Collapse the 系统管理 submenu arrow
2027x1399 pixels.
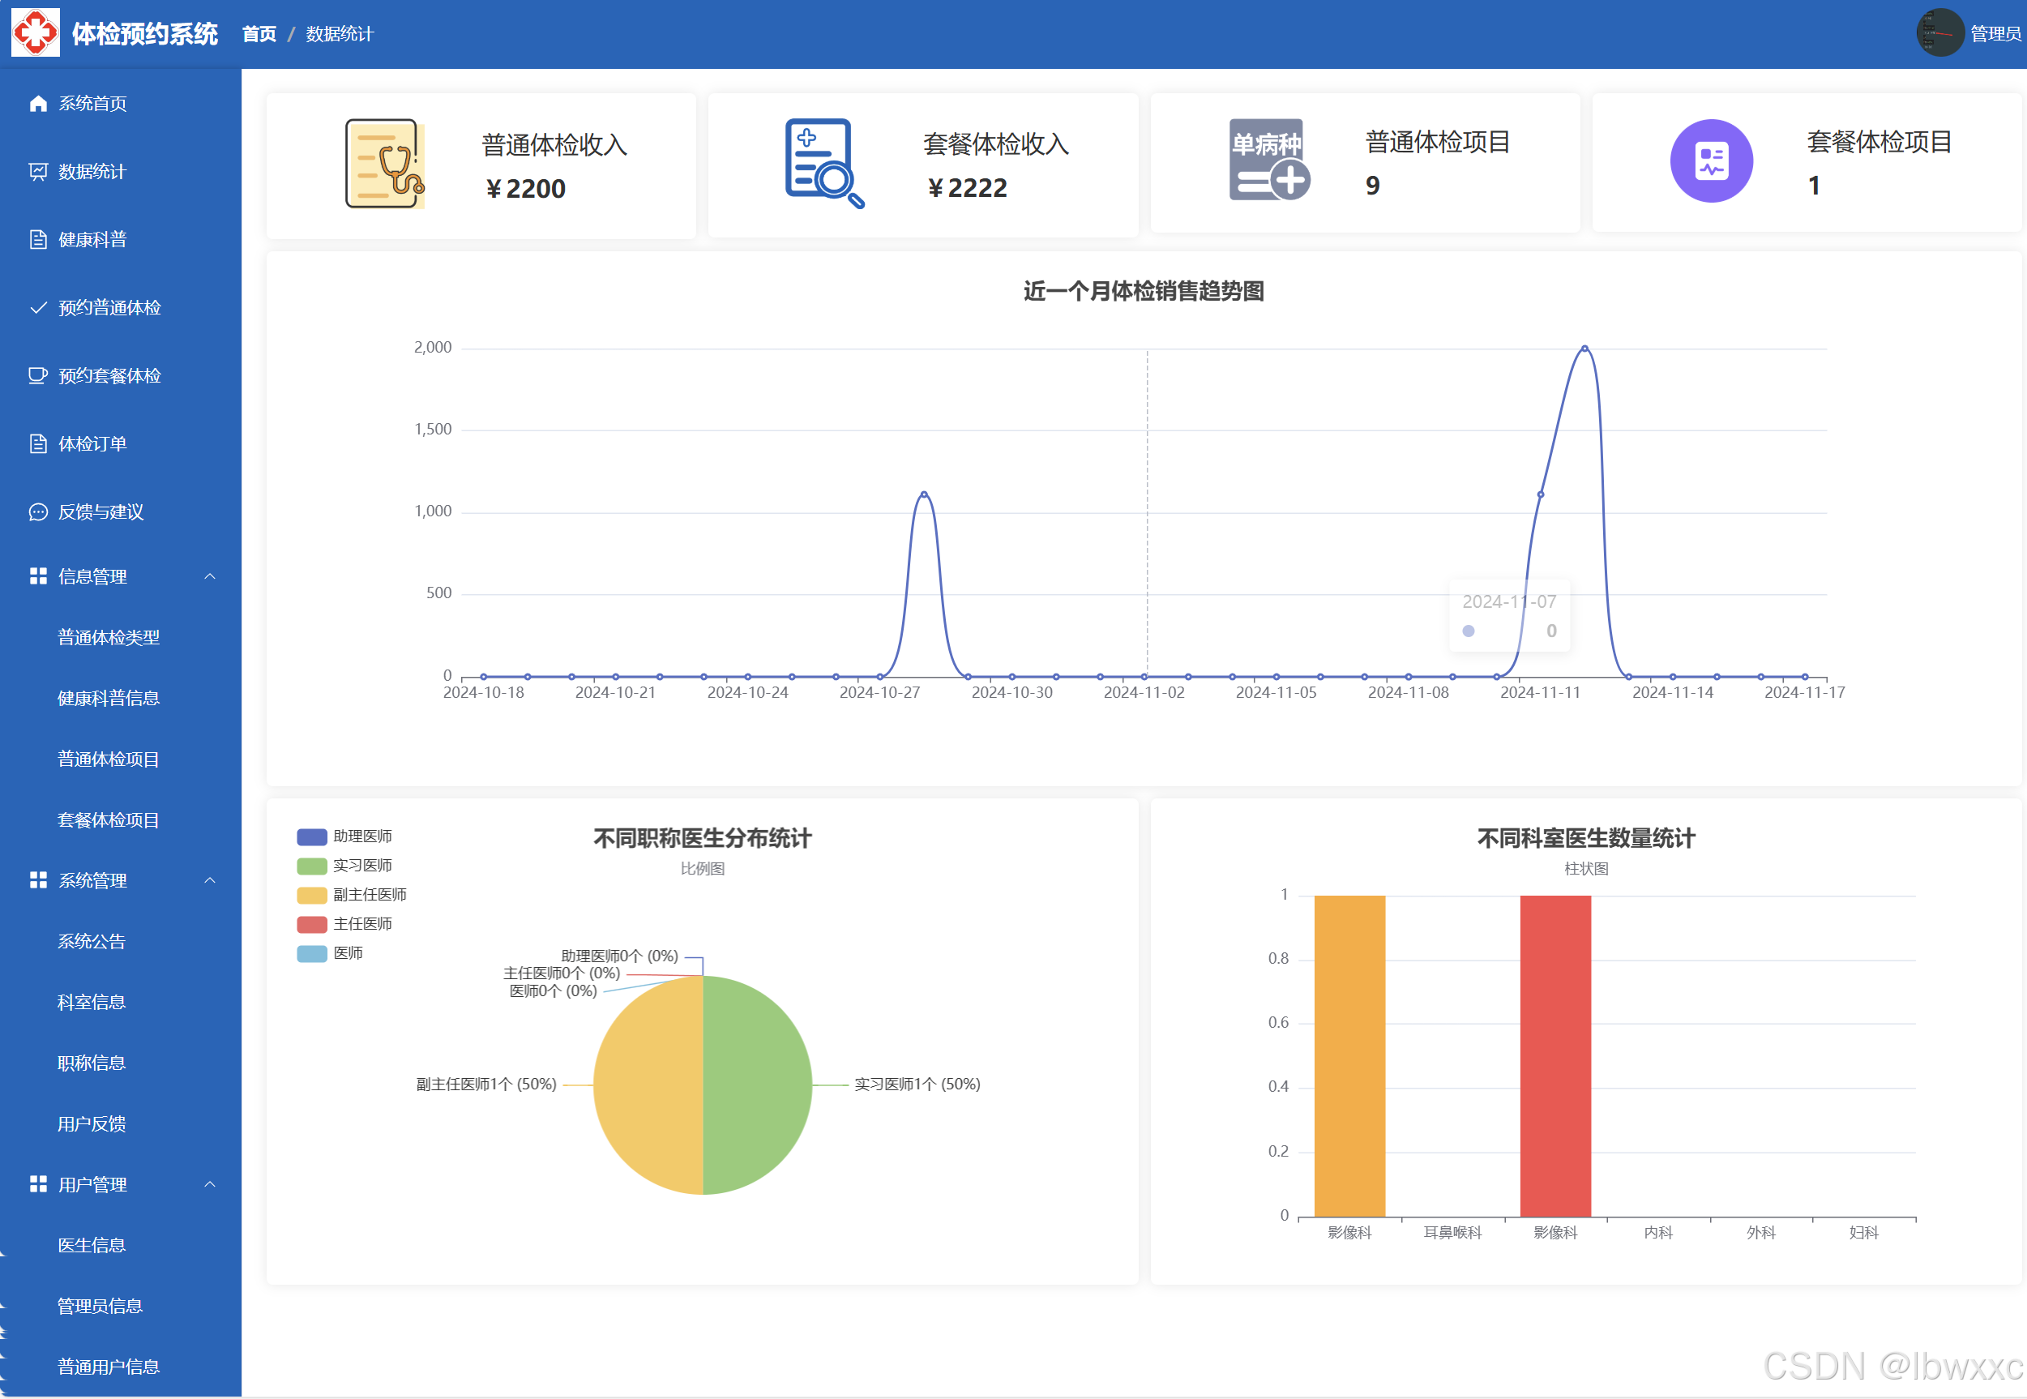[209, 880]
